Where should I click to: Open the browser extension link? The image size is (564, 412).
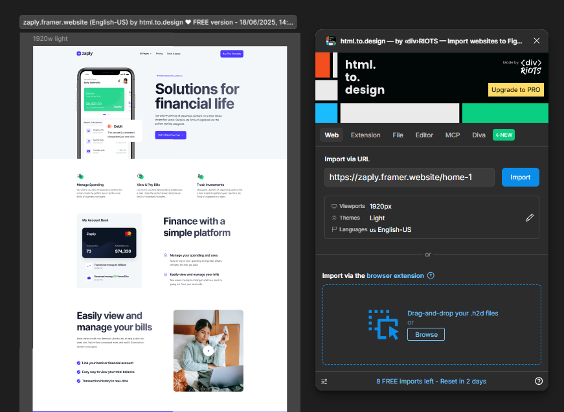click(395, 275)
